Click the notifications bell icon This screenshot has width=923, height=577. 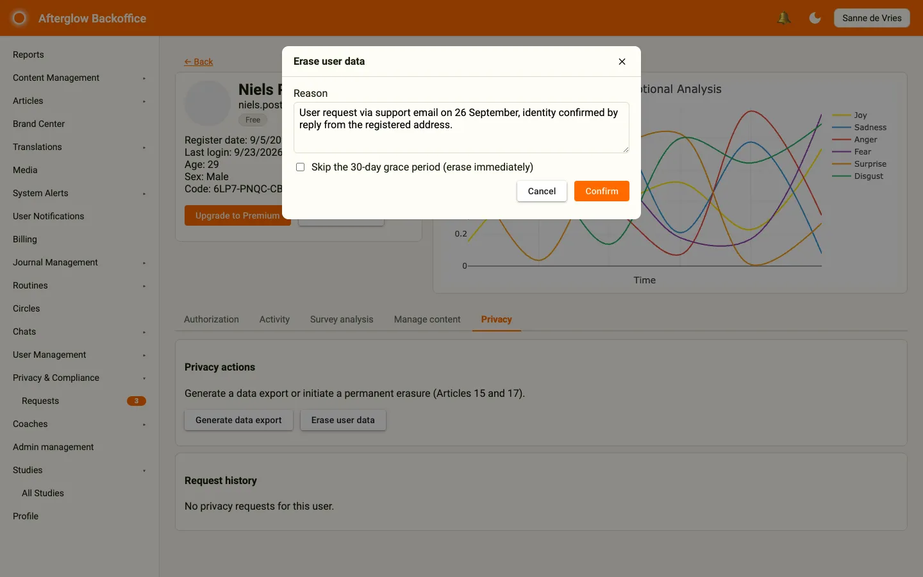[783, 18]
